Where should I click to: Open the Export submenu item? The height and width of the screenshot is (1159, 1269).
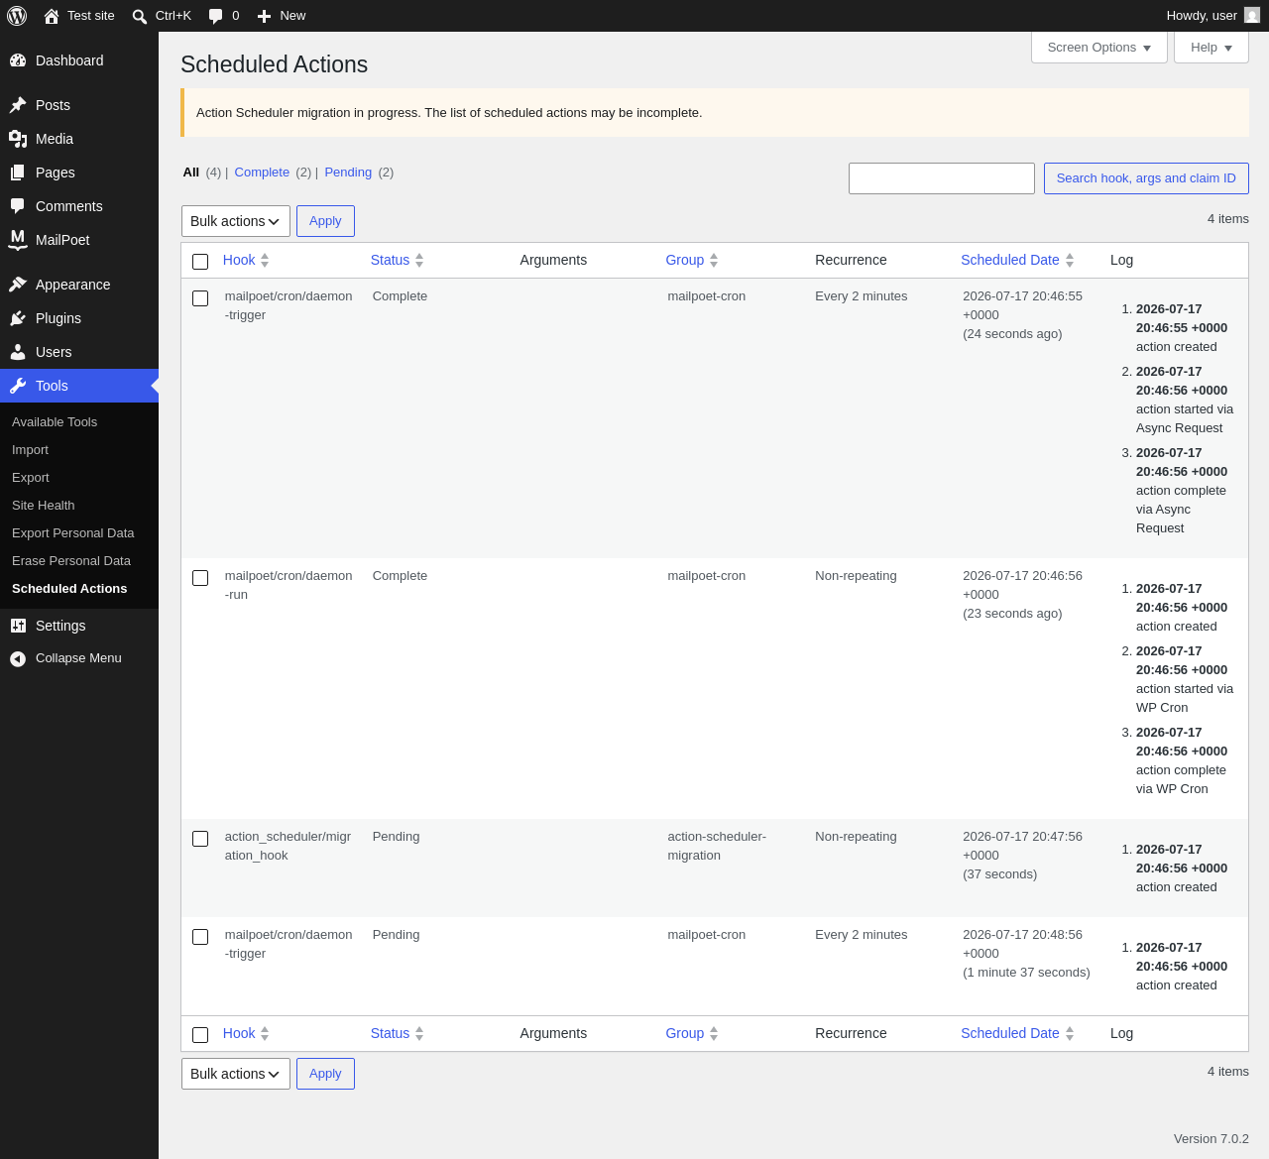click(31, 478)
